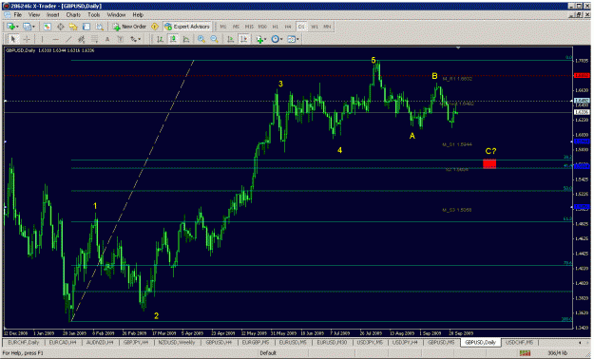This screenshot has height=359, width=594.
Task: Select the Trendline drawing tool
Action: (68, 39)
